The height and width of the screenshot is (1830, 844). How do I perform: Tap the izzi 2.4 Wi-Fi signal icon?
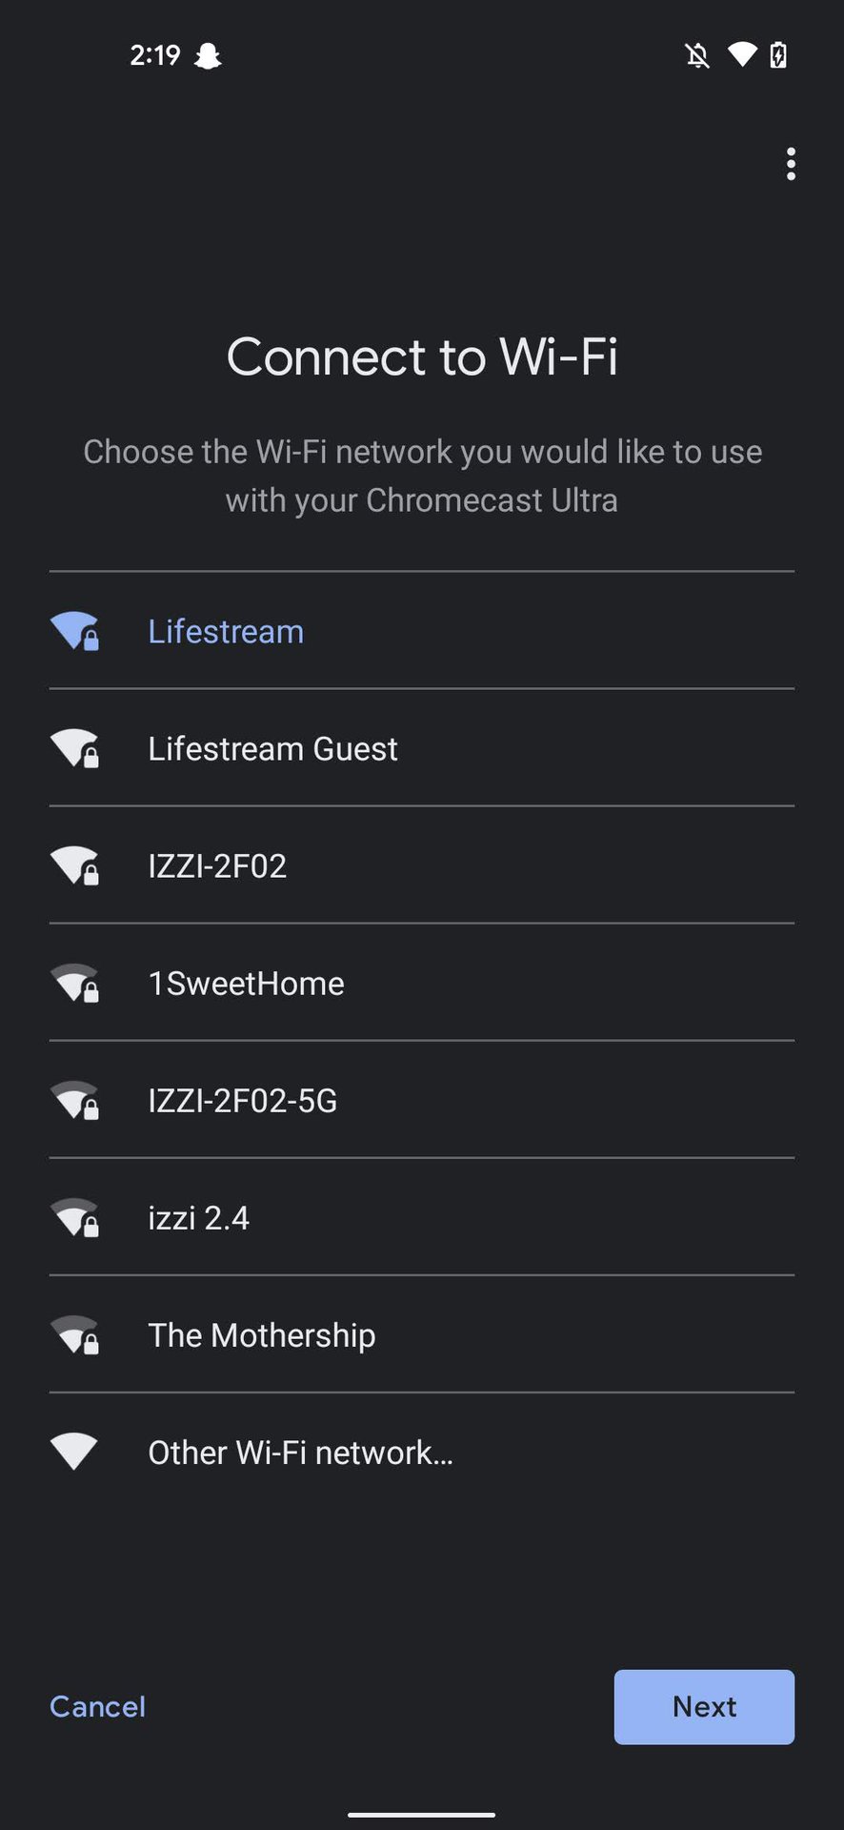pyautogui.click(x=73, y=1217)
